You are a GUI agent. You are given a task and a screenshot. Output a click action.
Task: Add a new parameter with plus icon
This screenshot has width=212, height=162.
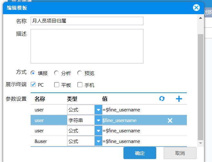tap(179, 99)
